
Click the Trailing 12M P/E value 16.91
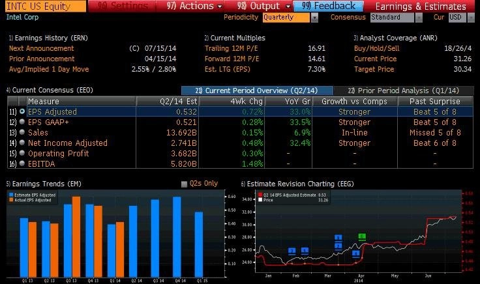tap(316, 48)
